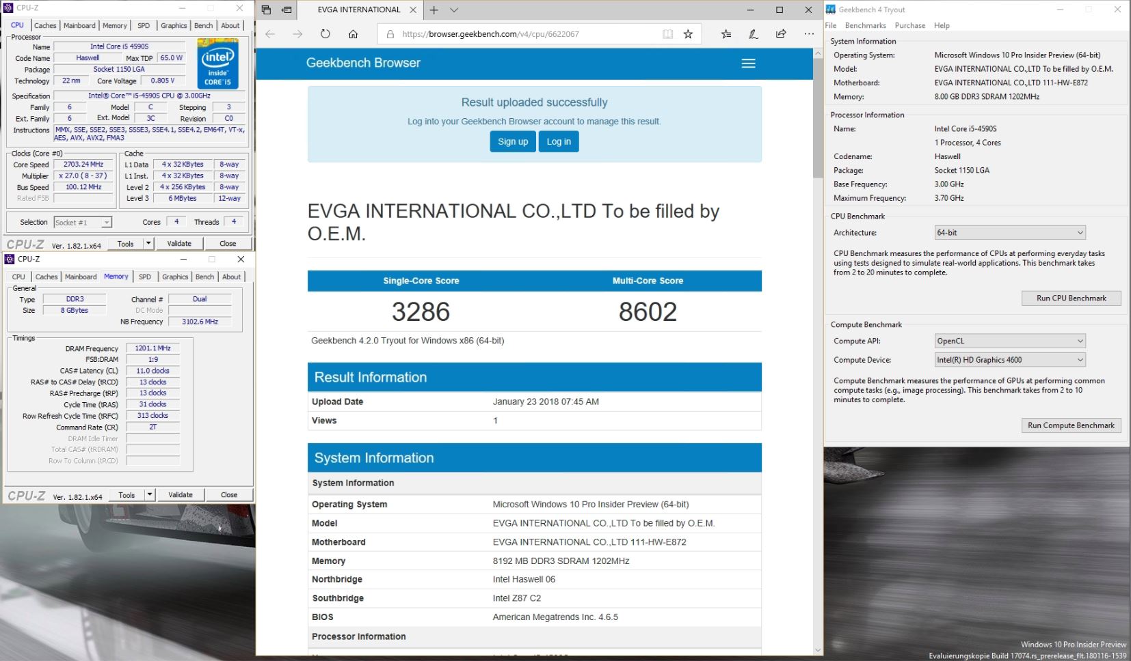
Task: Click Validate in lower CPU-Z window
Action: coord(181,495)
